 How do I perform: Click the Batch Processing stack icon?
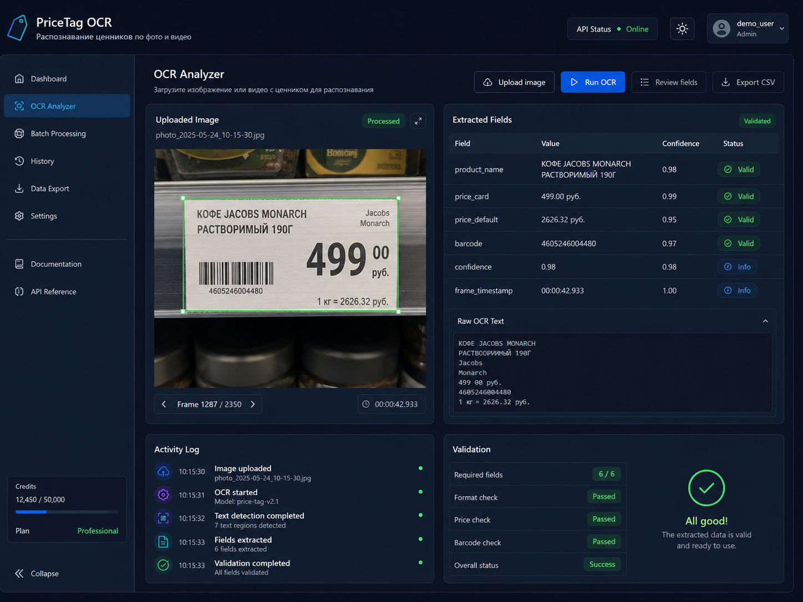[19, 133]
